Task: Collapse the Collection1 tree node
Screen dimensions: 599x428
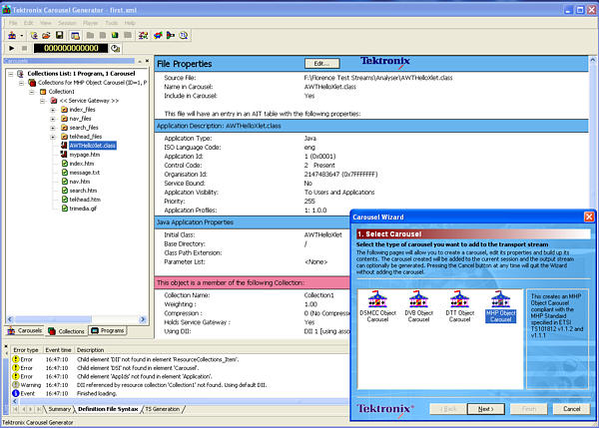Action: point(32,92)
